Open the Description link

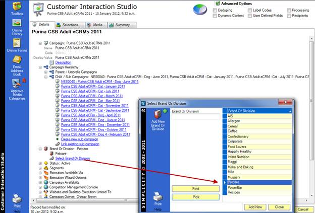click(63, 62)
